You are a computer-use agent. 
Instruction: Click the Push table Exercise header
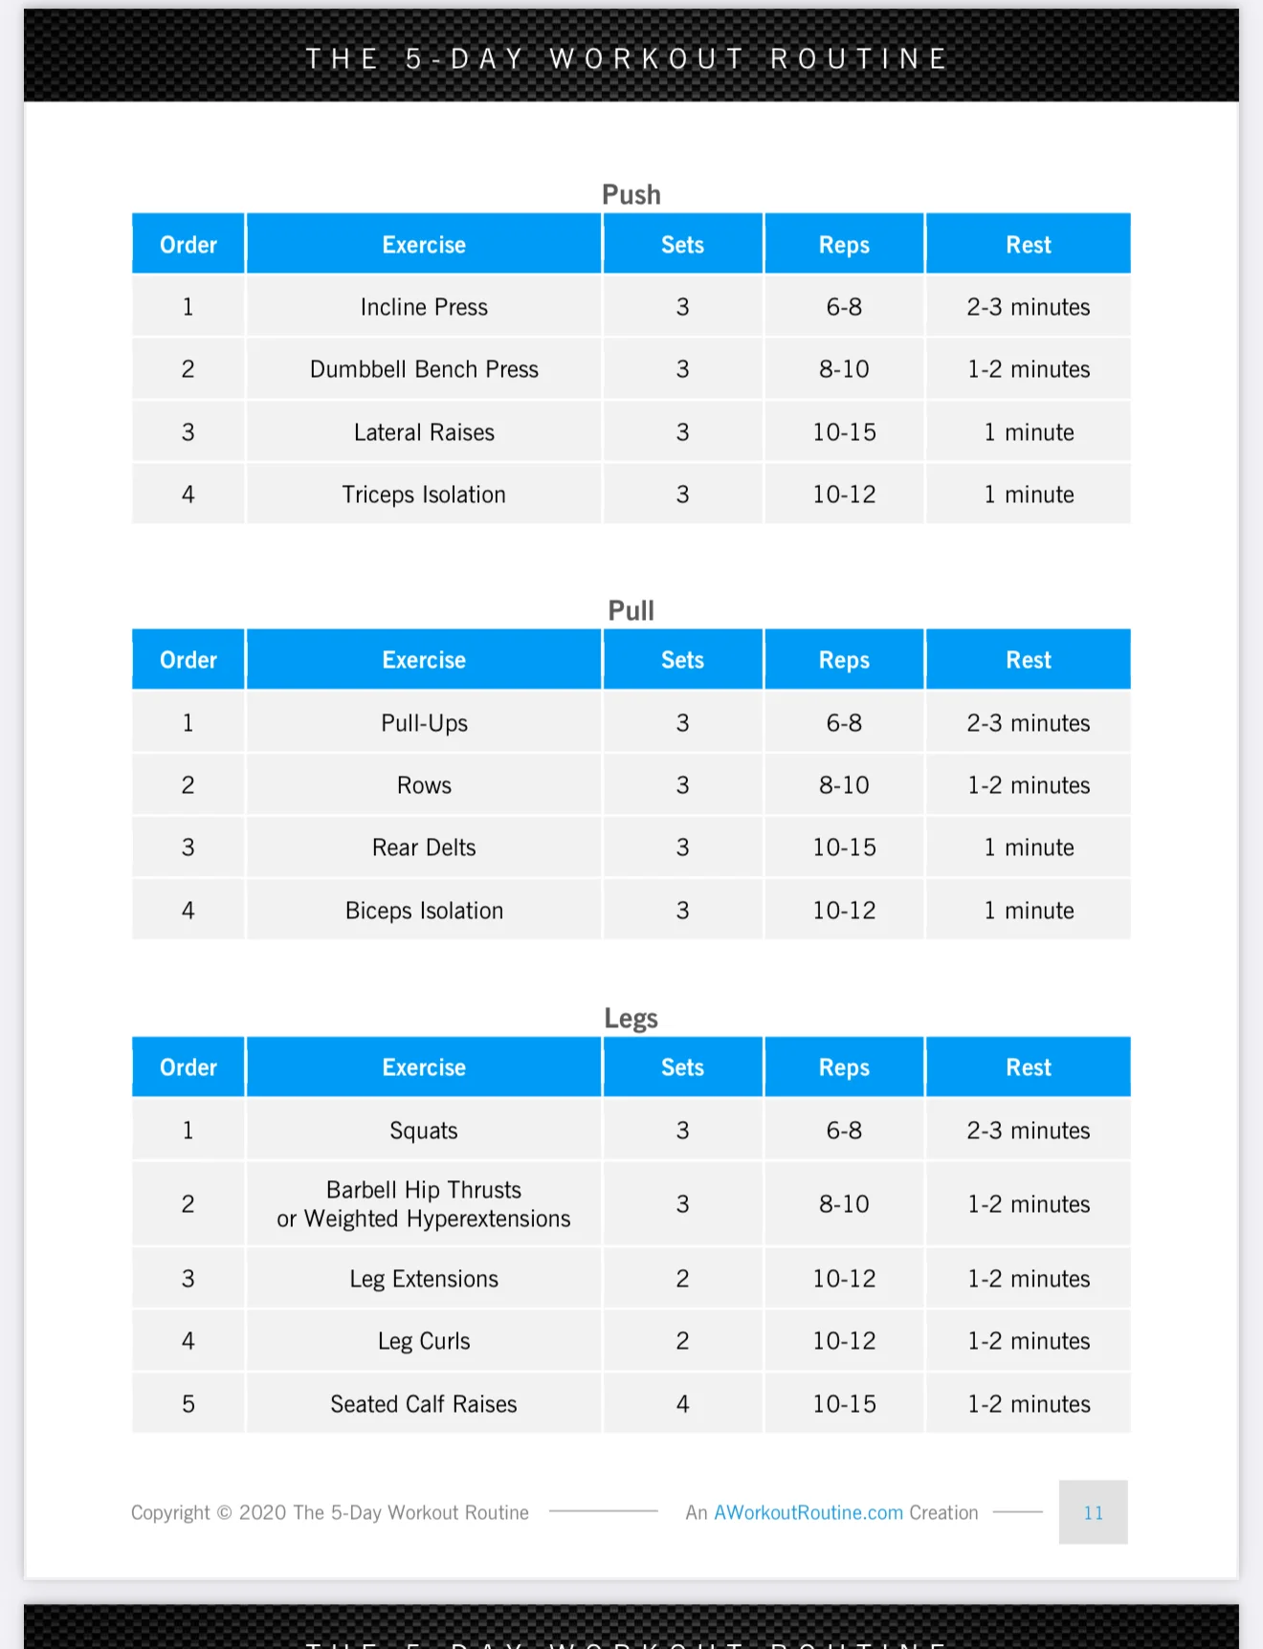point(424,245)
